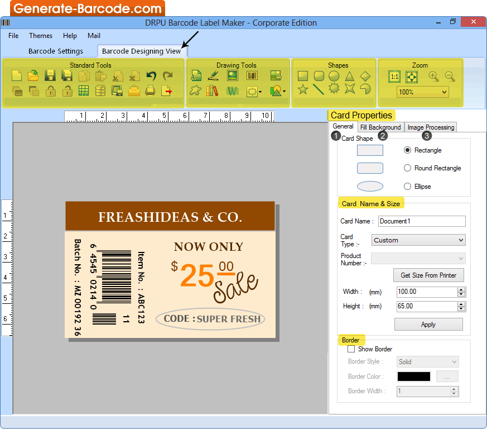
Task: Click the open padlock Unlock icon
Action: tap(67, 91)
